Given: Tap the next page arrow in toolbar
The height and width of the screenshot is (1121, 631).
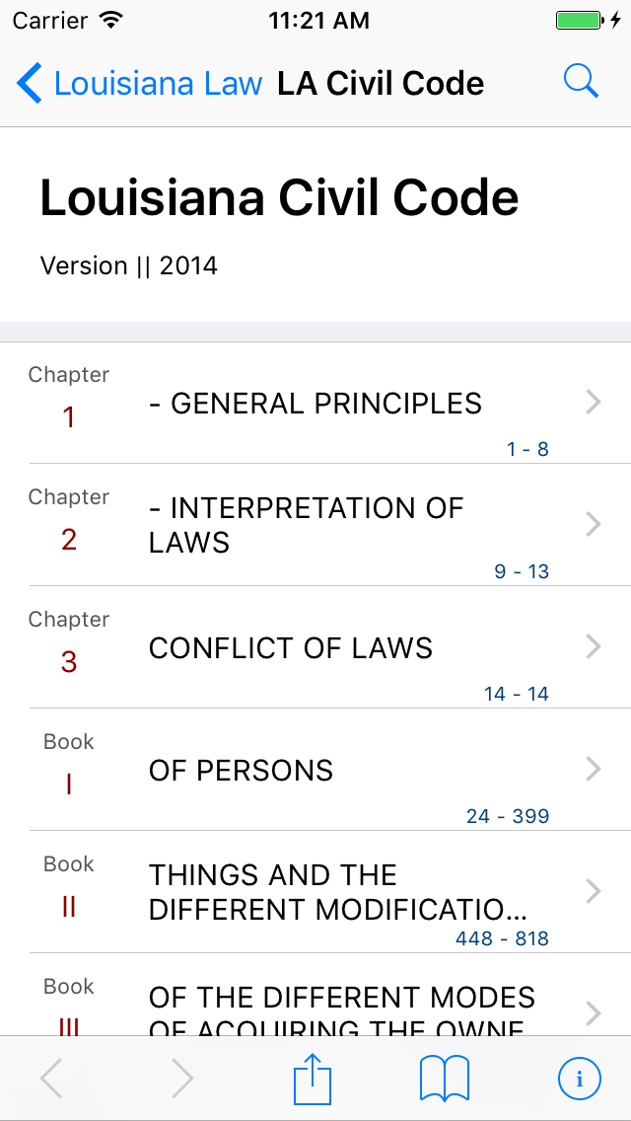Looking at the screenshot, I should pos(182,1079).
